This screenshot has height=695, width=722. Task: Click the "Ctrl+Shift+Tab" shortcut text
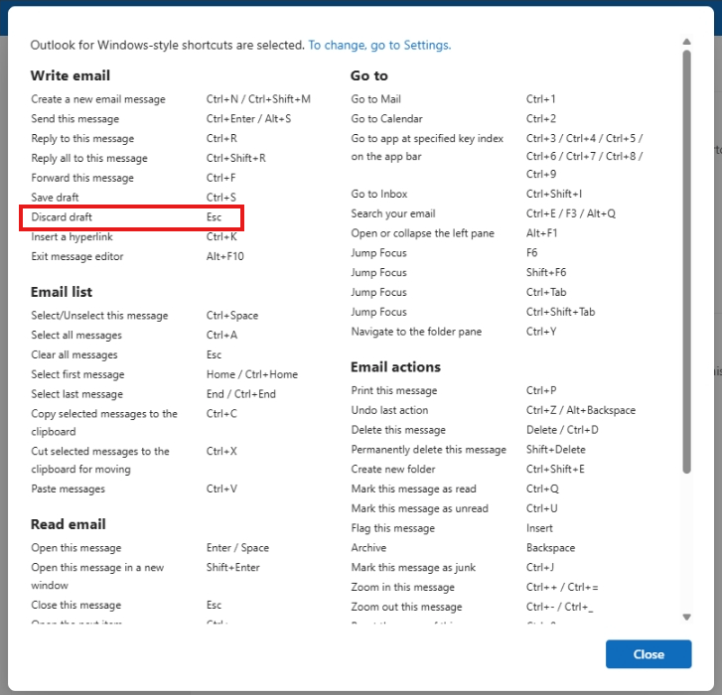(x=560, y=312)
